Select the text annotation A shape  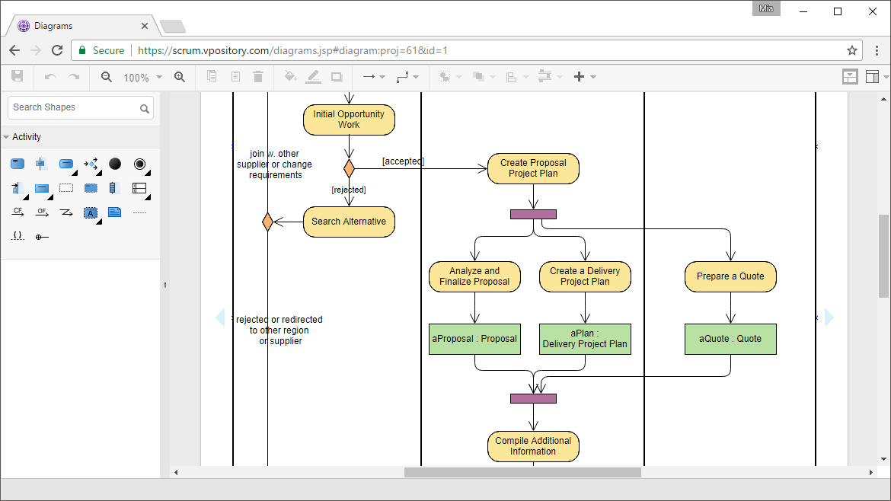point(91,213)
